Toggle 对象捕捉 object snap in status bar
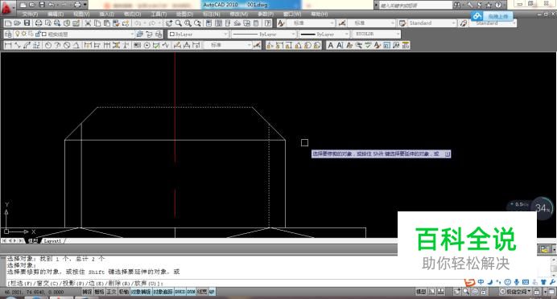 pos(141,292)
